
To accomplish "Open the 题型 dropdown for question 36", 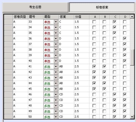I will (56, 39).
